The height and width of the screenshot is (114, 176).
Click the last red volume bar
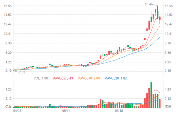[160, 103]
